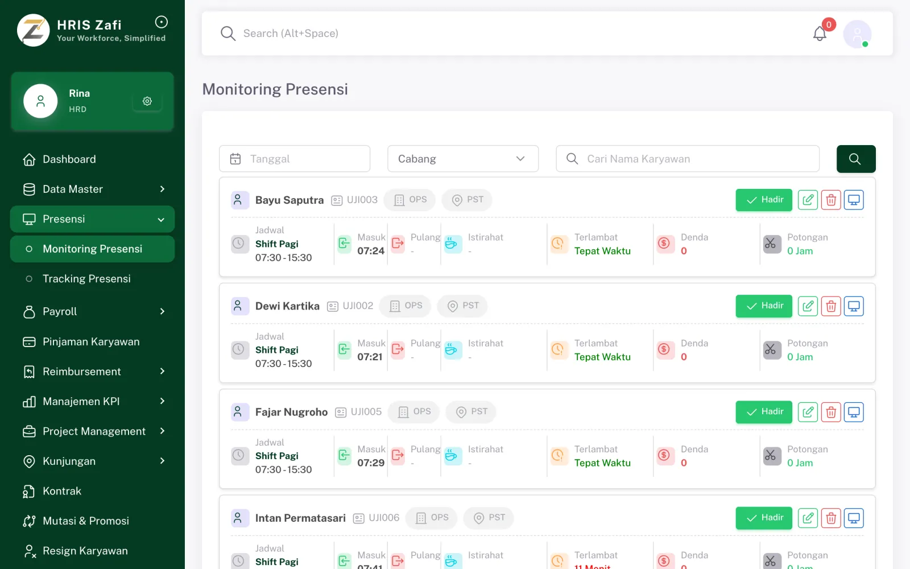Select the Monitoring Presensi submenu item
This screenshot has height=569, width=910.
pyautogui.click(x=92, y=249)
